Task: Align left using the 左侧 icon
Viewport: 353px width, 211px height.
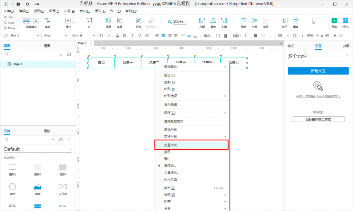Action: tap(202, 21)
